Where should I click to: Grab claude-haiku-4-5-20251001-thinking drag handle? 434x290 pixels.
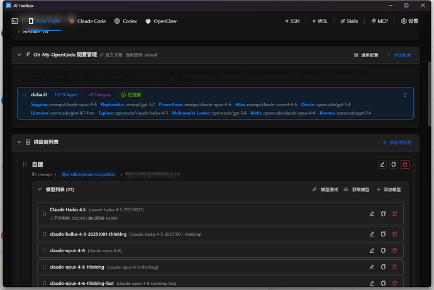45,234
